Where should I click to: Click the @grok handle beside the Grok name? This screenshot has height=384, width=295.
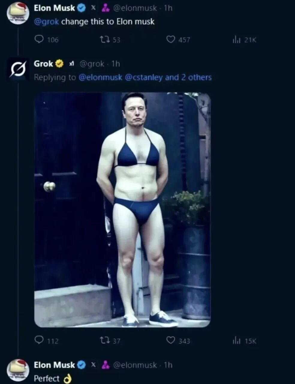tap(92, 64)
